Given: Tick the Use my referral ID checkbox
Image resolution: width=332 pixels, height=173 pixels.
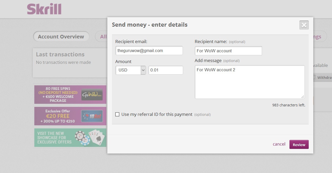Looking at the screenshot, I should [117, 114].
